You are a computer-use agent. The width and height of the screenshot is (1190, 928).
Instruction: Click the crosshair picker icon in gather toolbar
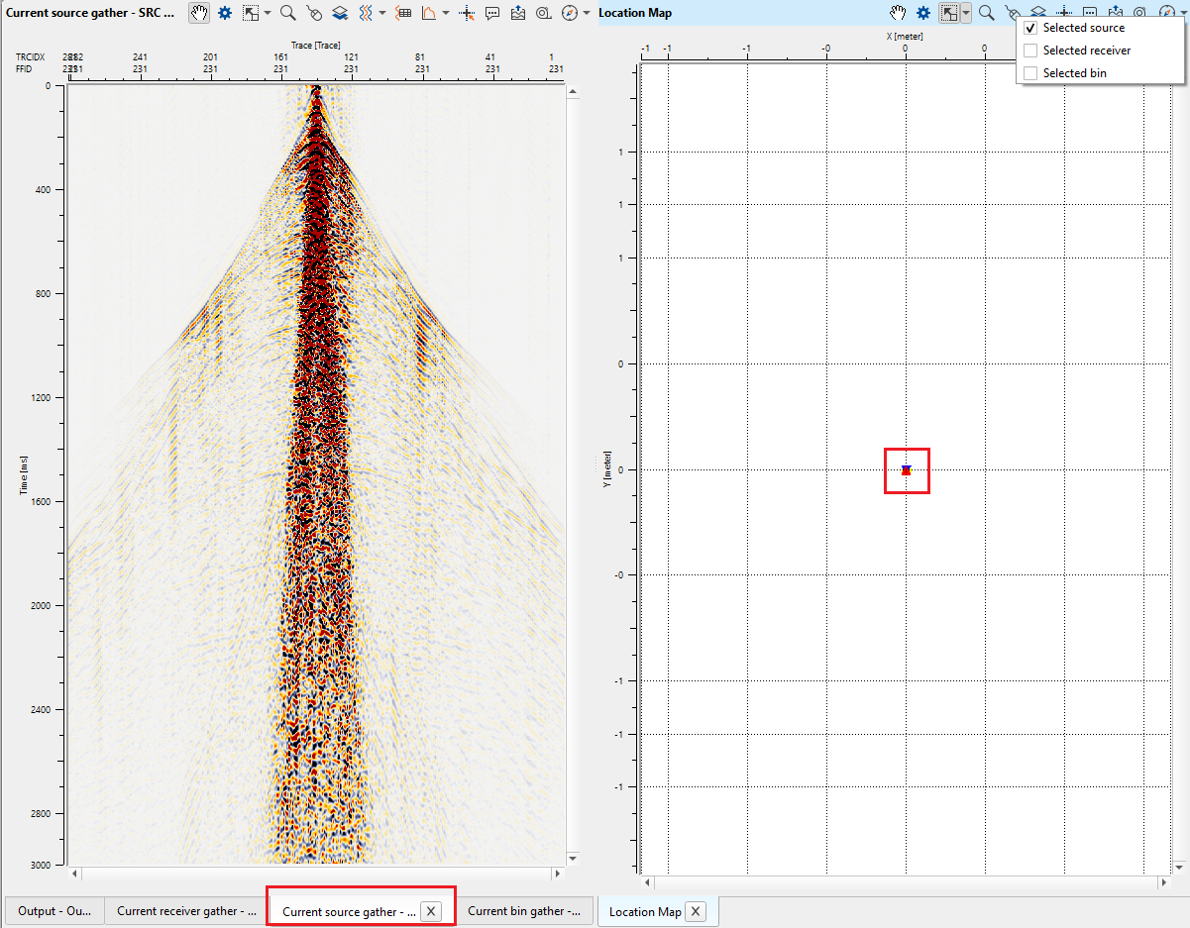point(467,13)
